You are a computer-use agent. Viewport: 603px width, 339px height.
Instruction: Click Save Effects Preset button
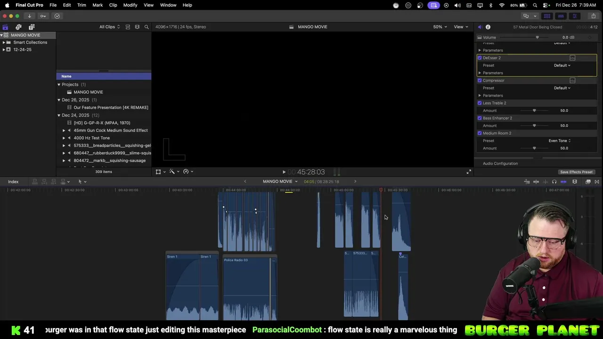(576, 172)
